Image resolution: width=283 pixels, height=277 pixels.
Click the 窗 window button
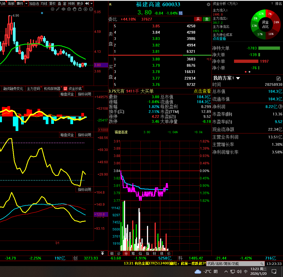(65, 4)
